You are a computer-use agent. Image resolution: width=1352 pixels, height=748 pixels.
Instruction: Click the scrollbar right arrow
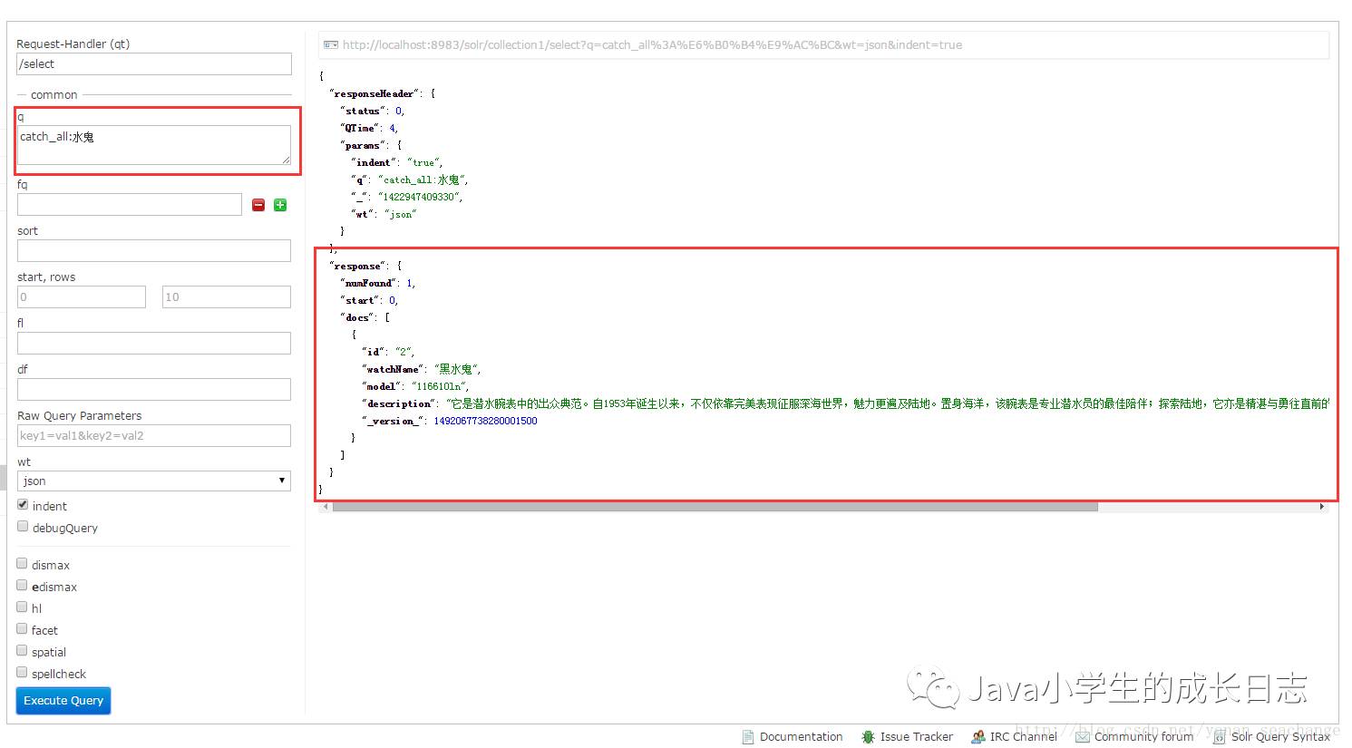(x=1322, y=507)
